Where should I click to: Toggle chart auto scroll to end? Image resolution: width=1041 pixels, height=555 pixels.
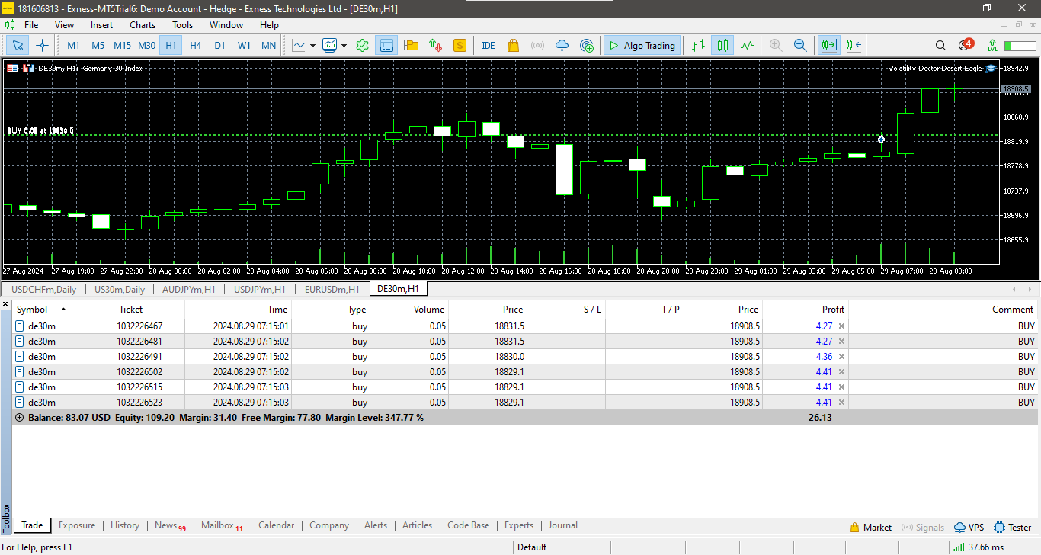tap(828, 46)
